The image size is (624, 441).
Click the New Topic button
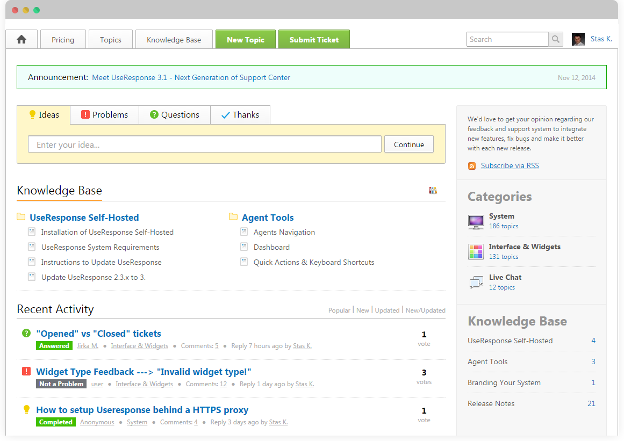[246, 39]
